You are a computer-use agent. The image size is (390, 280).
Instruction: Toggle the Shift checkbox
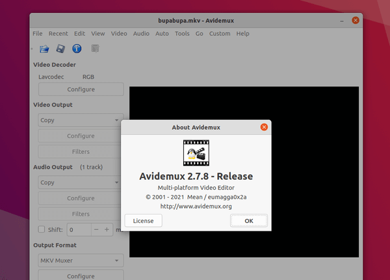click(x=42, y=229)
